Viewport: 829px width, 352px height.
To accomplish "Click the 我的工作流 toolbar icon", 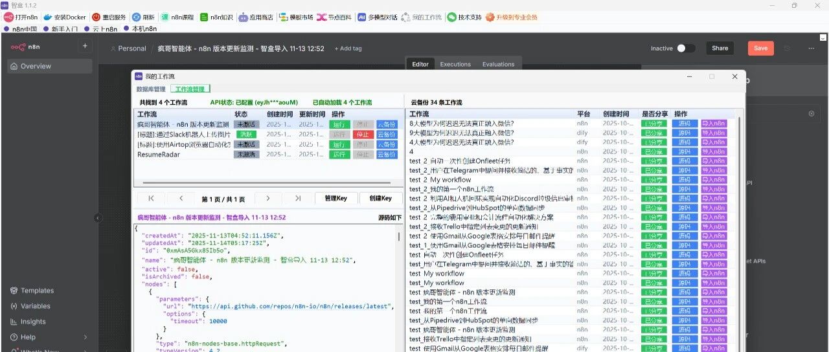I will pos(405,17).
